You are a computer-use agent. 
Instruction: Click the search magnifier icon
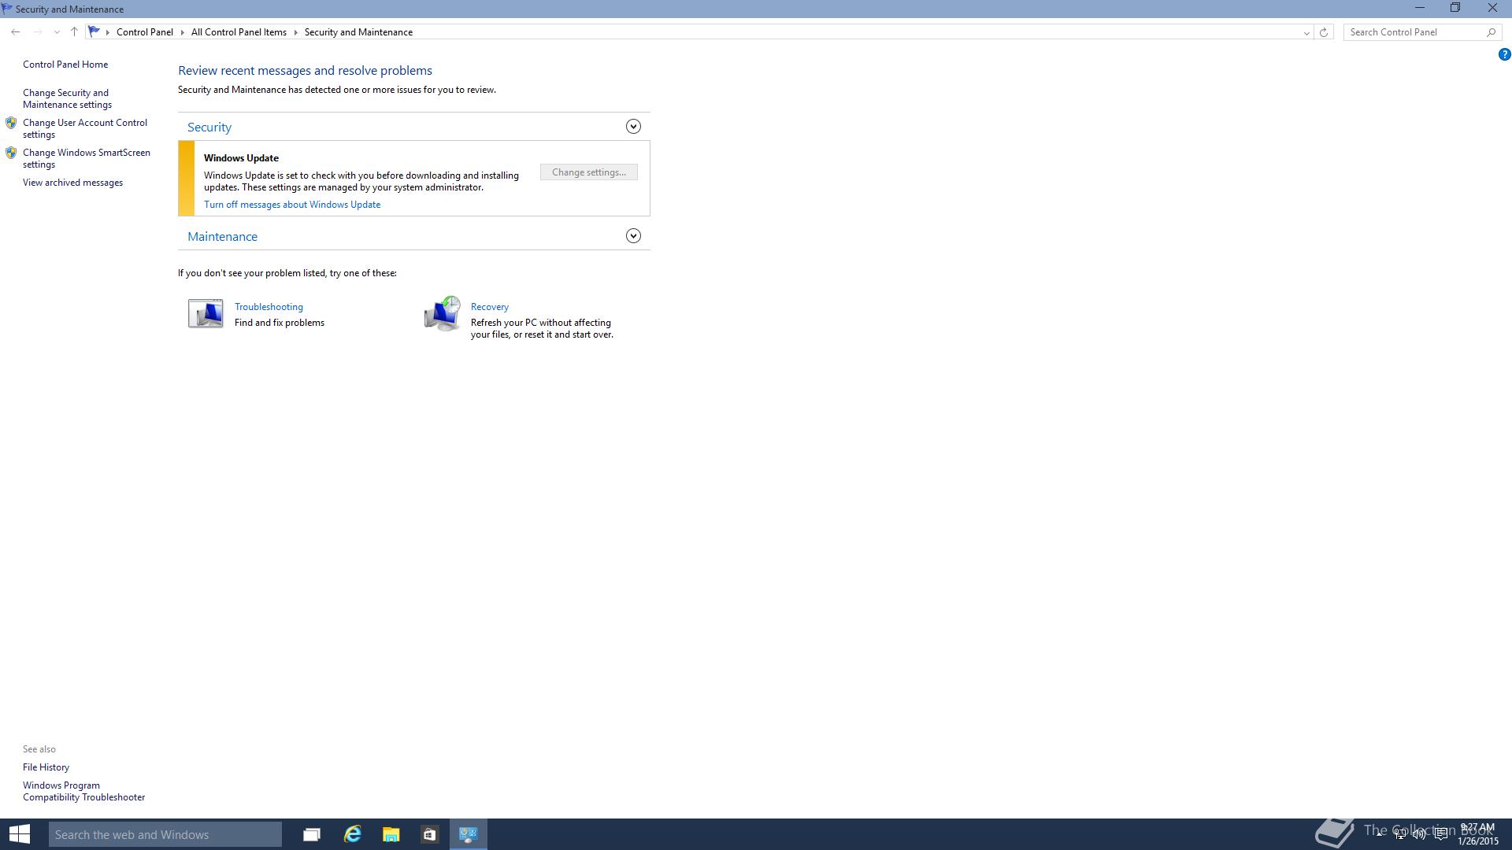point(1491,32)
